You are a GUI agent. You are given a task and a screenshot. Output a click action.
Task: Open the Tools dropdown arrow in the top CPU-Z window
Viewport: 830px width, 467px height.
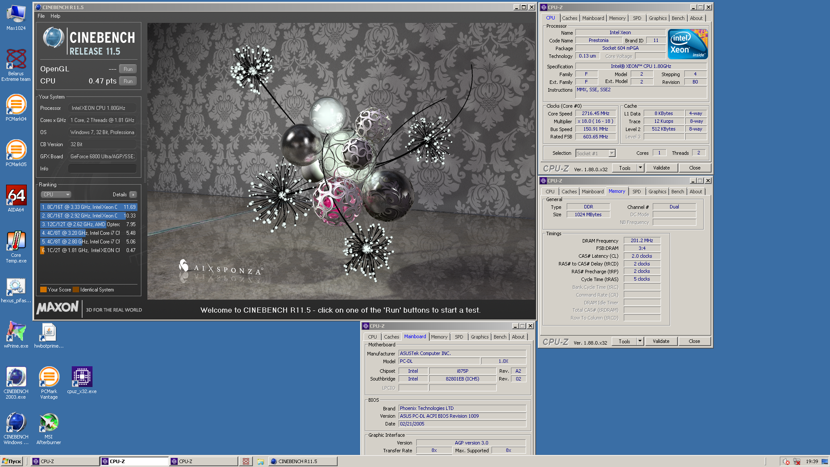tap(640, 168)
